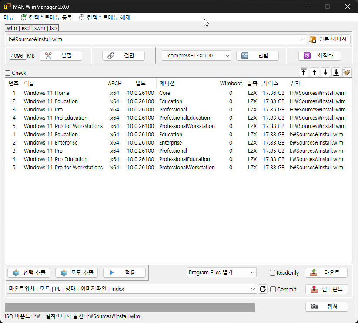Sort by 위치 column header

(319, 84)
